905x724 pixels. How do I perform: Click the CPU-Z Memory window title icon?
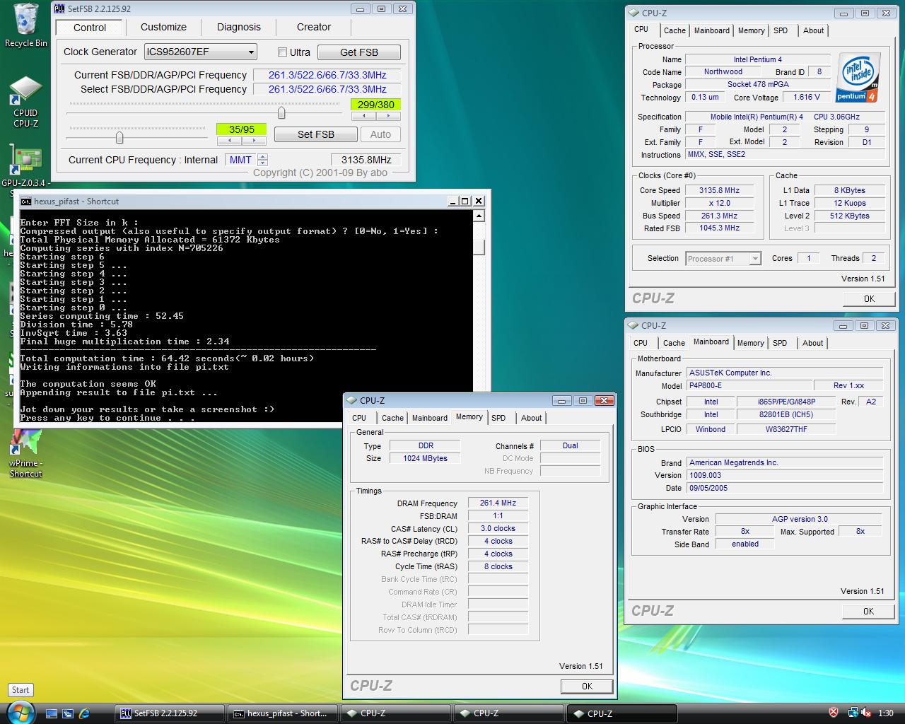(x=352, y=401)
